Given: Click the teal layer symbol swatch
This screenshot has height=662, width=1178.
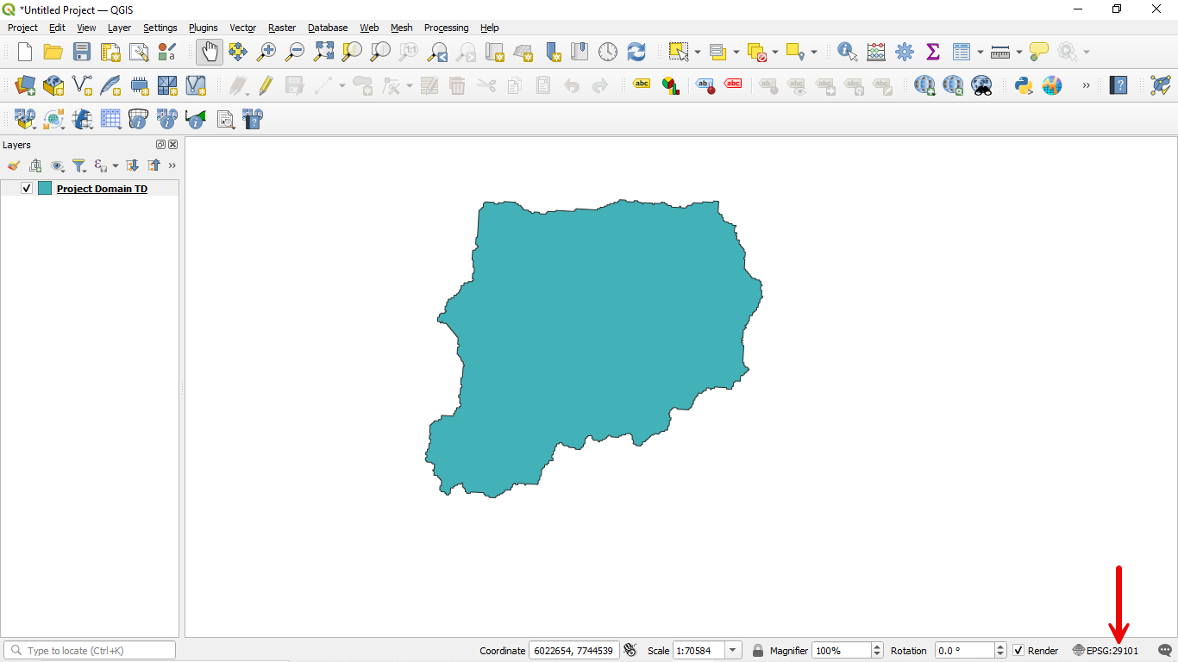Looking at the screenshot, I should (x=45, y=188).
